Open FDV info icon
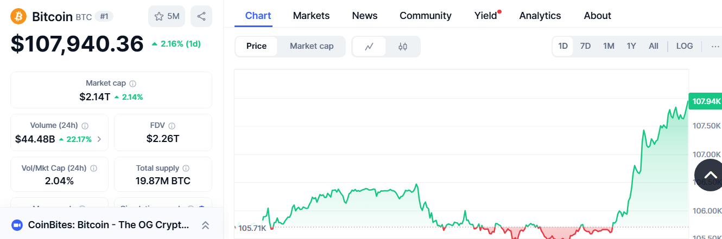722x239 pixels. (172, 126)
